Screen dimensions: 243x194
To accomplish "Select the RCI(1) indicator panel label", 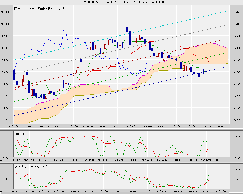I will (x=19, y=134).
